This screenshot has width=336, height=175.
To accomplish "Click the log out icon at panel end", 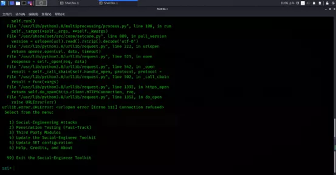I will tap(333, 3).
